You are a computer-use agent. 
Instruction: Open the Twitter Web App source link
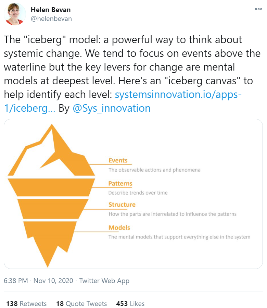pos(104,281)
